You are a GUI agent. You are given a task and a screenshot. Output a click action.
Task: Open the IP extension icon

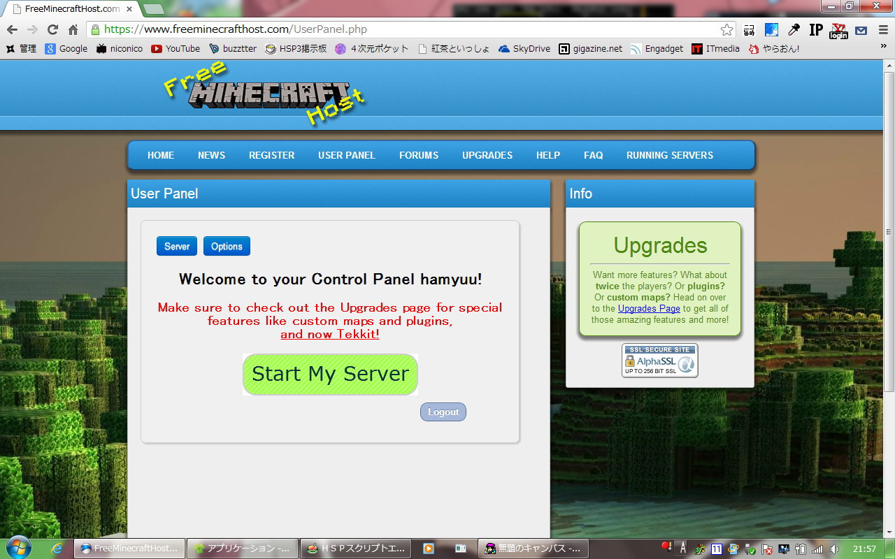click(x=816, y=29)
